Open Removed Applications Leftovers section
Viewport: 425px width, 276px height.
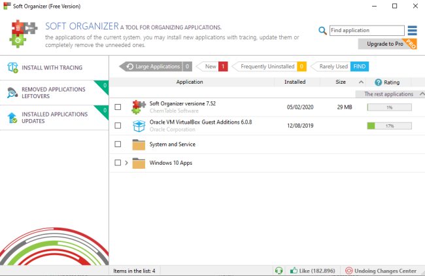(54, 93)
